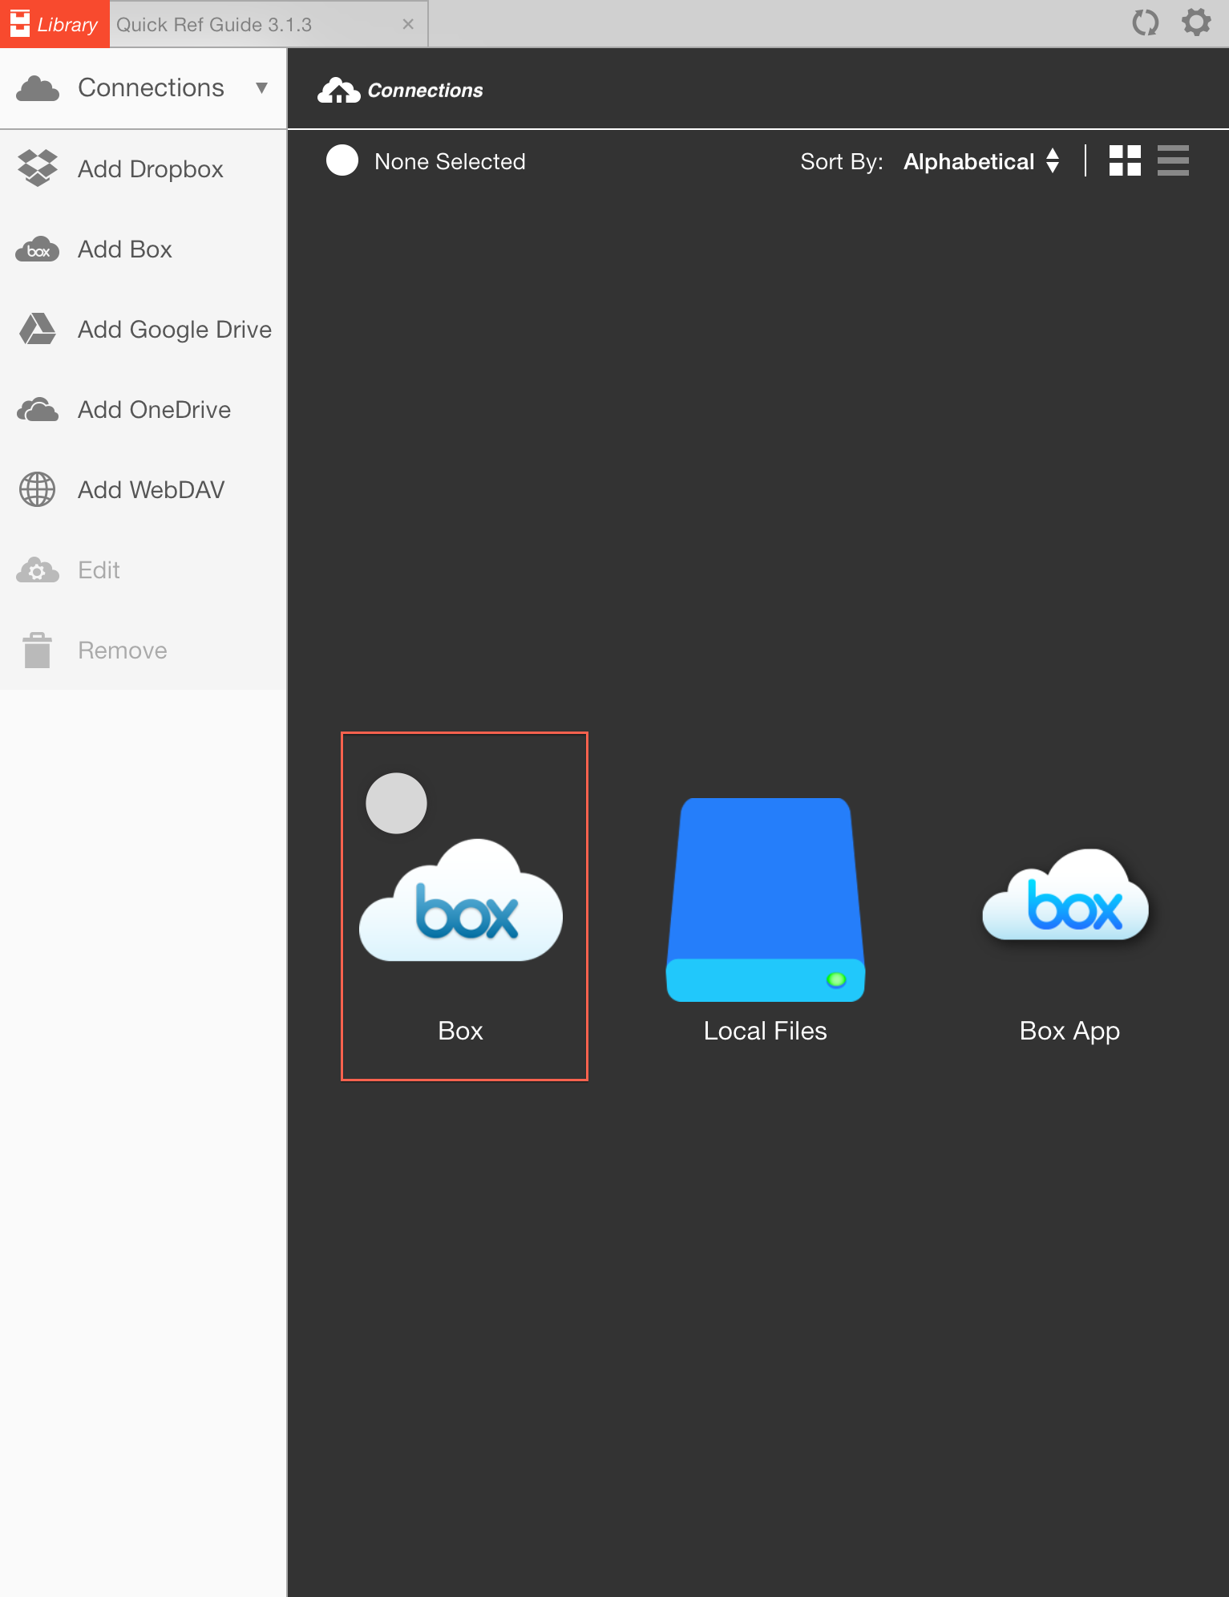Viewport: 1229px width, 1597px height.
Task: Click the Local Files label
Action: coord(766,1031)
